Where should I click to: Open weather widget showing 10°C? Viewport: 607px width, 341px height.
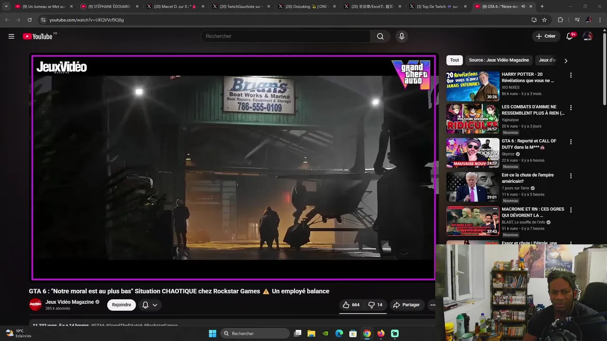coord(18,333)
